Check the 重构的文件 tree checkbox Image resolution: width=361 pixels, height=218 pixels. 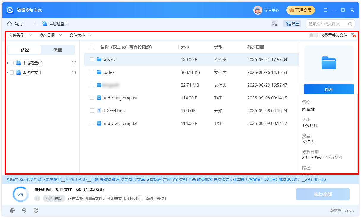[x=12, y=72]
